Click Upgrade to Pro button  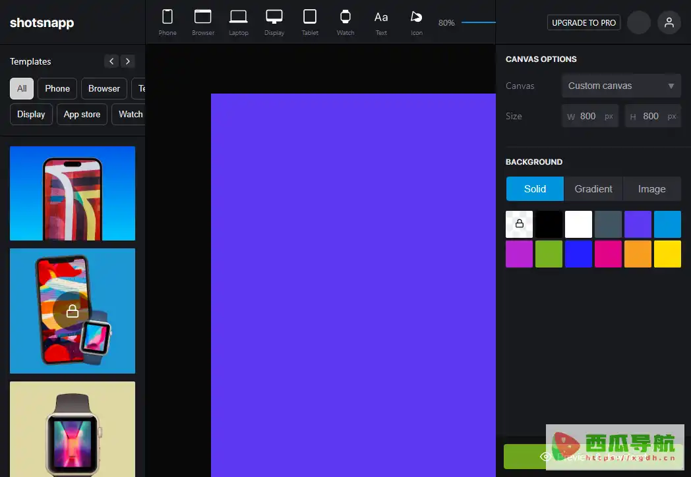click(584, 22)
